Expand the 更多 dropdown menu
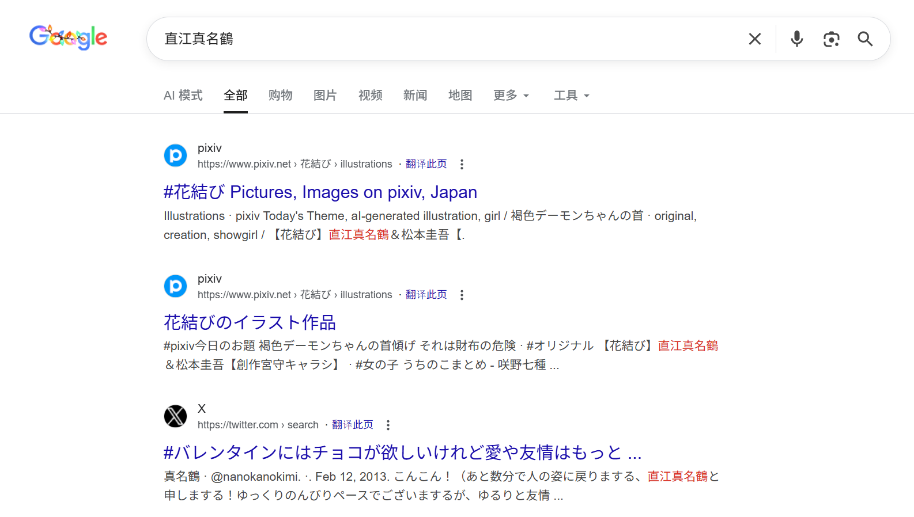 511,96
